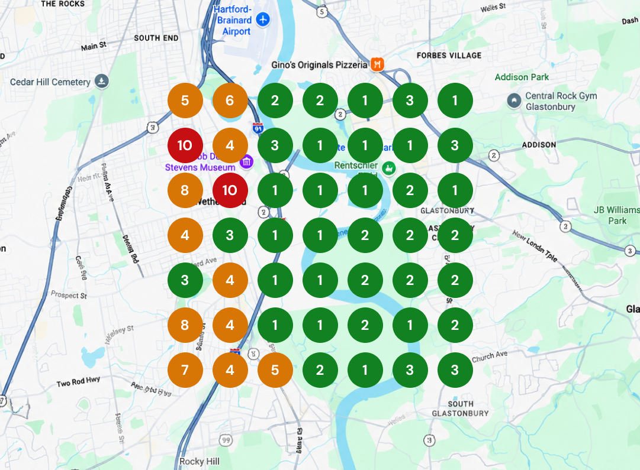Click the South Glastonbury place label
This screenshot has width=640, height=470.
point(461,409)
